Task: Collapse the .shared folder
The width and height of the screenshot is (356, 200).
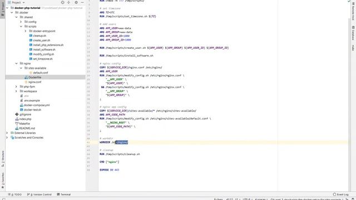Action: pyautogui.click(x=16, y=17)
